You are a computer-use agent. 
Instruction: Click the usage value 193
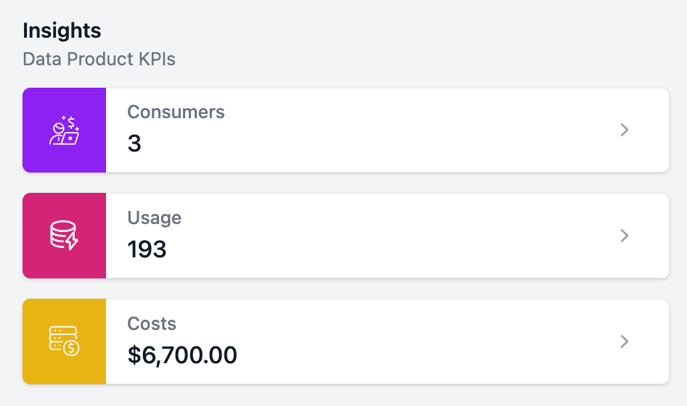[x=147, y=249]
